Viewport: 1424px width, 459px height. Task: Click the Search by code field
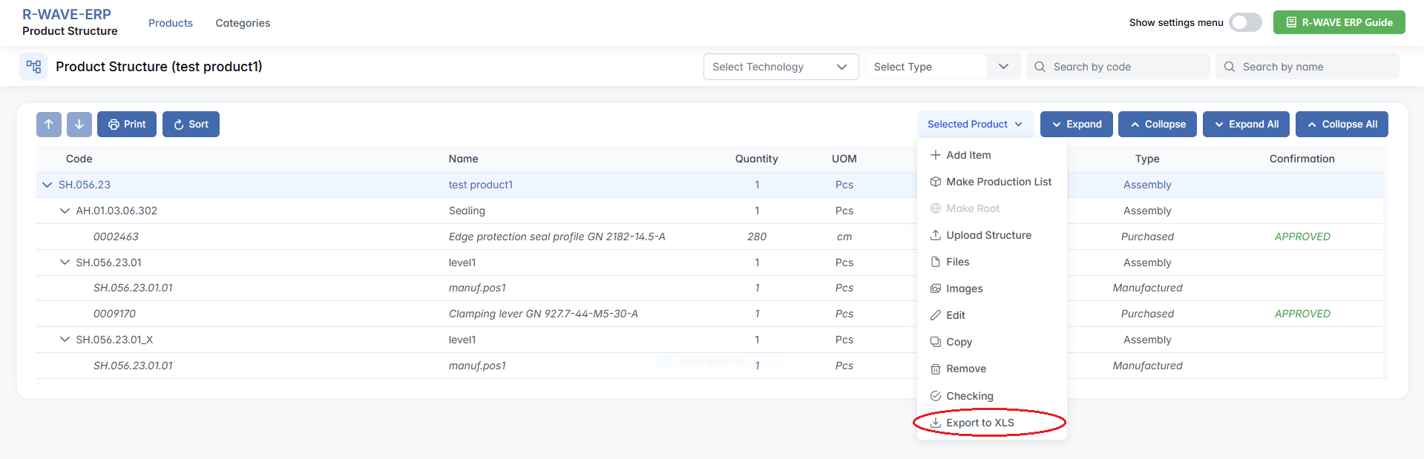(1121, 67)
